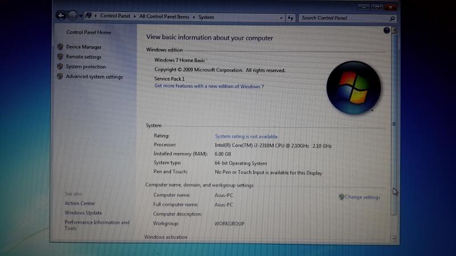
Task: Click Change settings link
Action: point(363,197)
